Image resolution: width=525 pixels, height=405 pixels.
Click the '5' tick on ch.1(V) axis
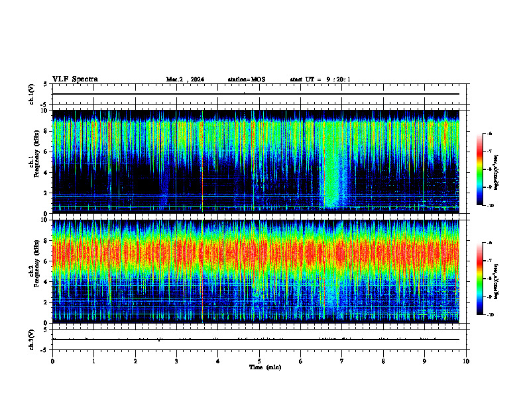45,84
